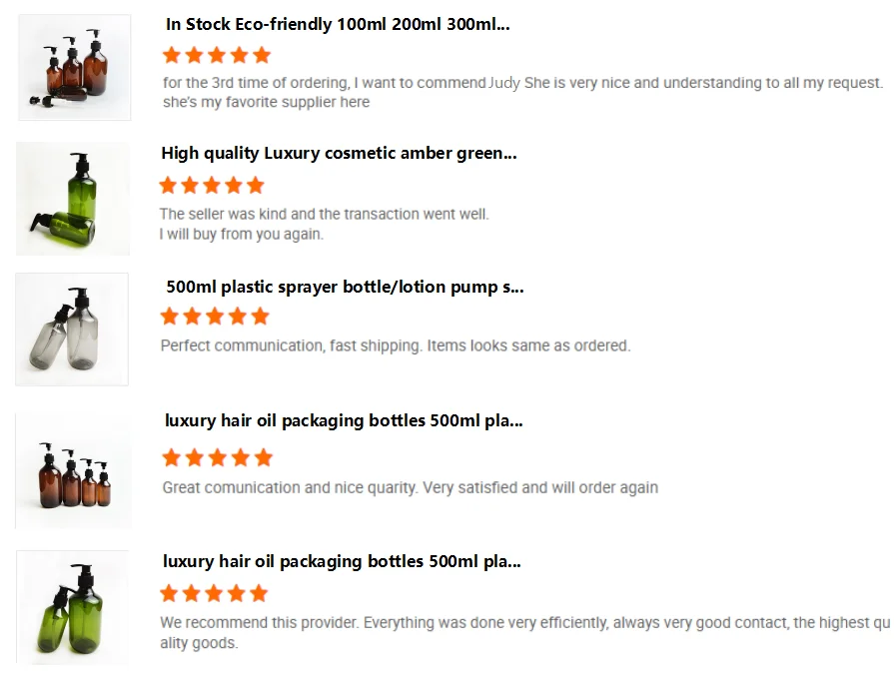Open the gray transparent bottles product image

72,329
